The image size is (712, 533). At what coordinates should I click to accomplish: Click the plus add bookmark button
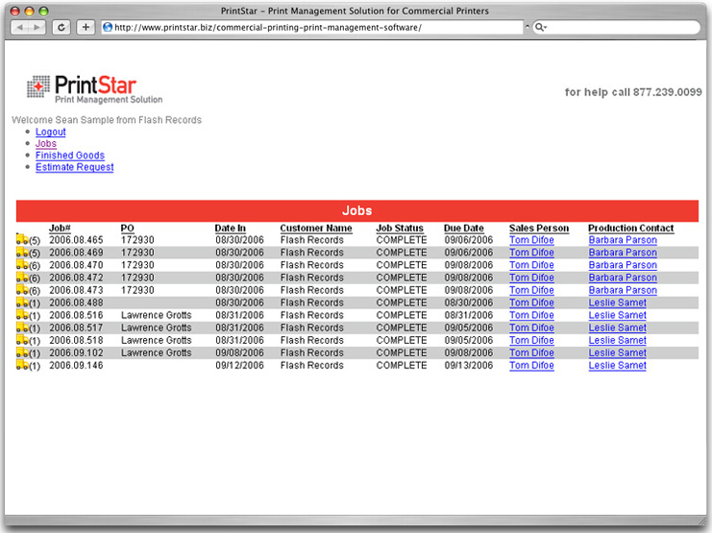pos(86,27)
